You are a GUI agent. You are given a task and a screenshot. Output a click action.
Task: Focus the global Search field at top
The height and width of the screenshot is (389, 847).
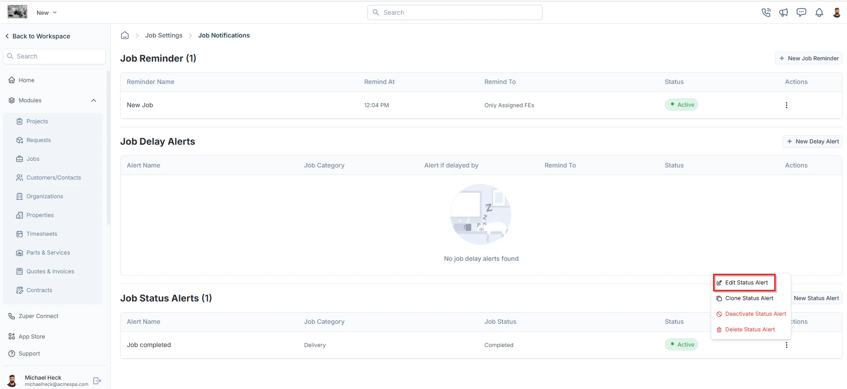click(x=455, y=13)
